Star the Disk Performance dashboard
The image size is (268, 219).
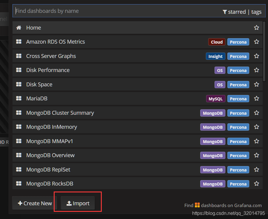tap(256, 70)
